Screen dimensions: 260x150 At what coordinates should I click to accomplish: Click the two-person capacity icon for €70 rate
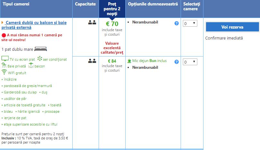tap(92, 22)
